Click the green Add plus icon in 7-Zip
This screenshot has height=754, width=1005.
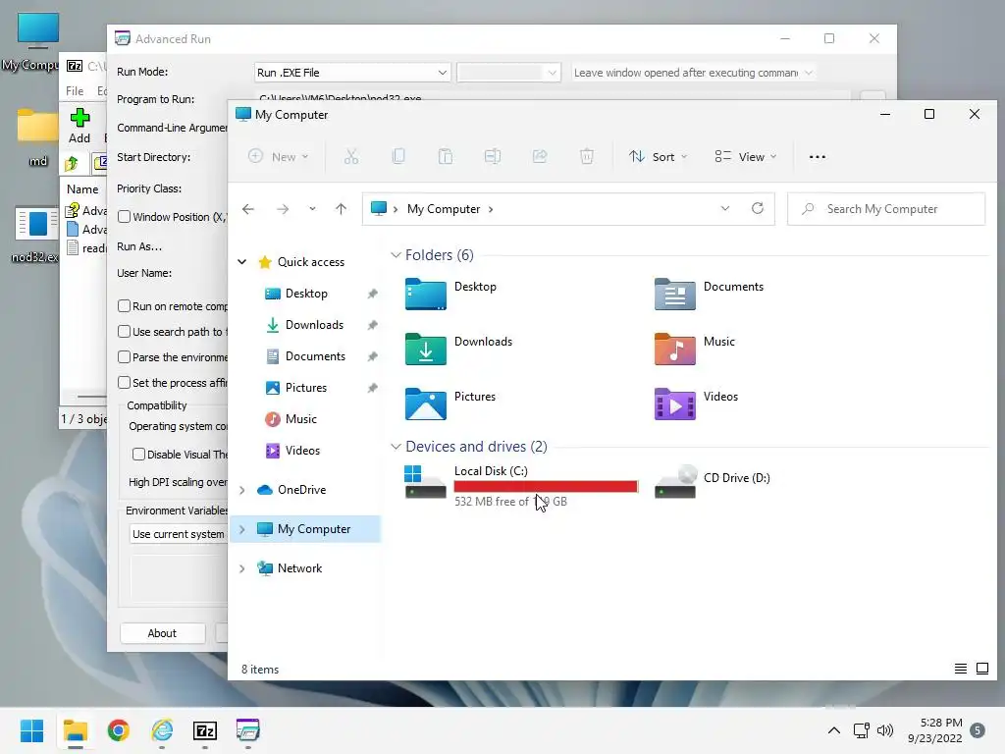pos(79,118)
